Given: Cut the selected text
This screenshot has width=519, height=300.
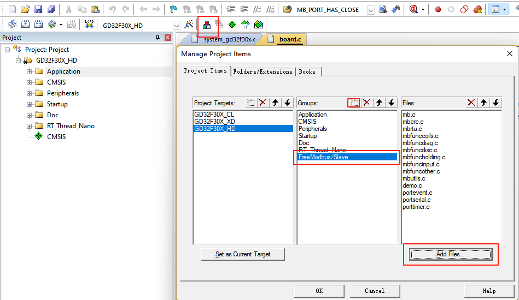Looking at the screenshot, I should tap(68, 9).
